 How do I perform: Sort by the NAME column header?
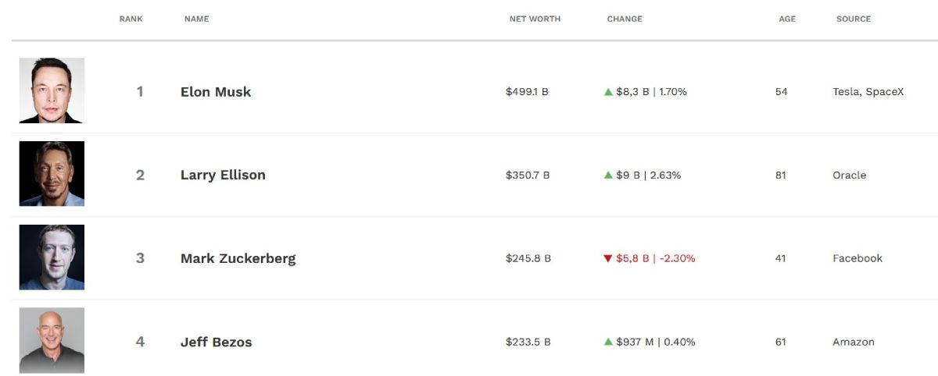(x=196, y=19)
